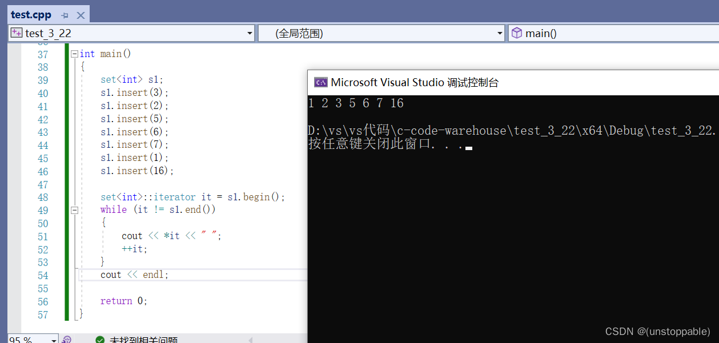Collapse the int main() function block
The height and width of the screenshot is (343, 719).
(74, 54)
